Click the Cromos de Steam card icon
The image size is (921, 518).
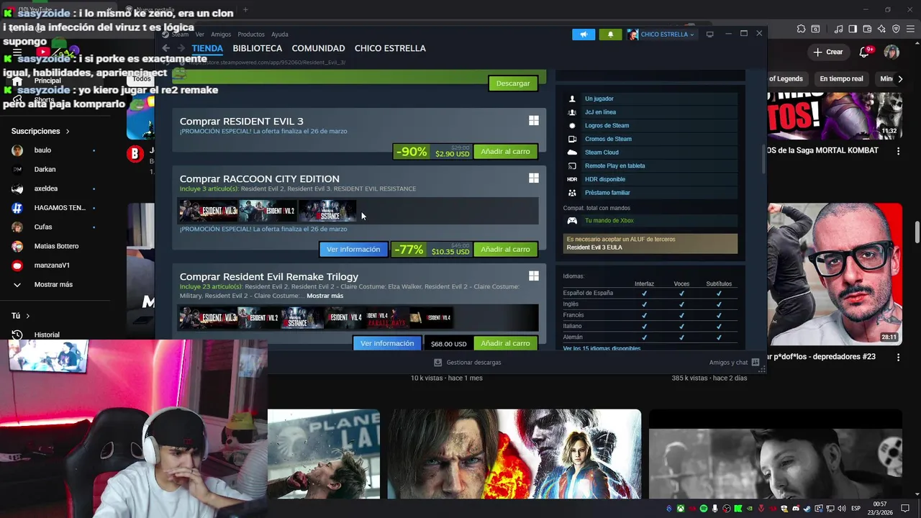[x=572, y=139]
